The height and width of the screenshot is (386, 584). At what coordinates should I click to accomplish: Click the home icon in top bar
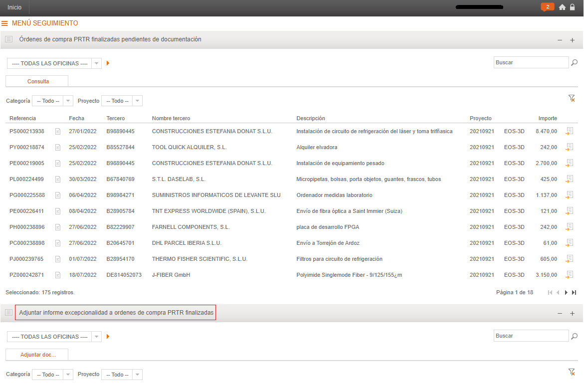click(x=562, y=7)
